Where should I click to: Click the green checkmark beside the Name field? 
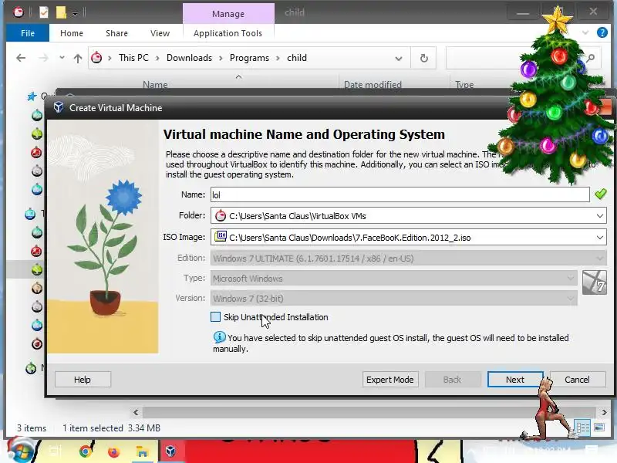point(601,194)
